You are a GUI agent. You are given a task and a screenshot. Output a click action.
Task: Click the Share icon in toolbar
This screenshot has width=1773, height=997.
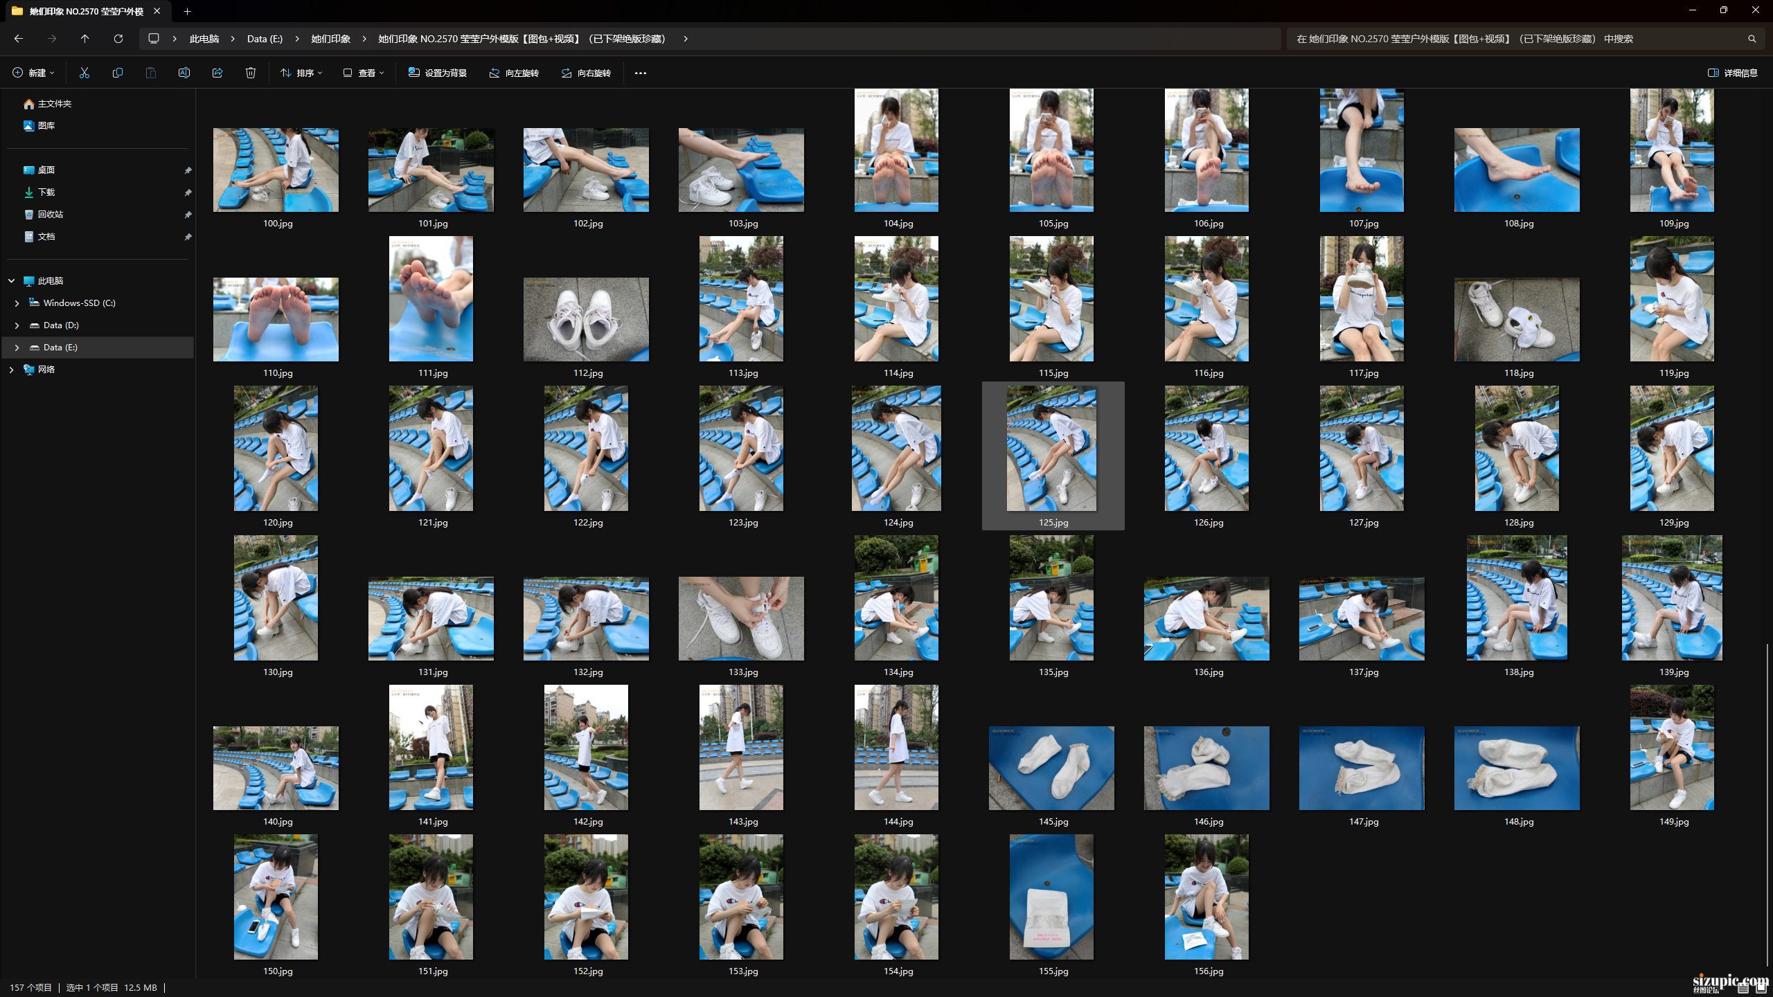coord(217,73)
